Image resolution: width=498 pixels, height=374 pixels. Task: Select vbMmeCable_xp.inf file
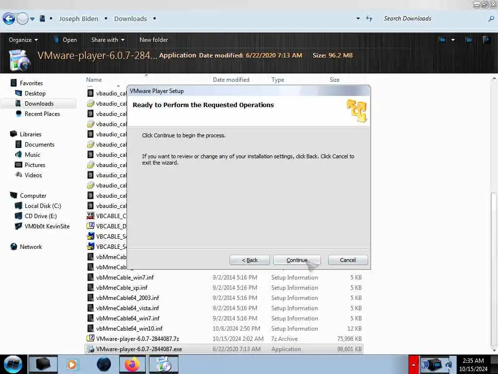click(x=122, y=287)
